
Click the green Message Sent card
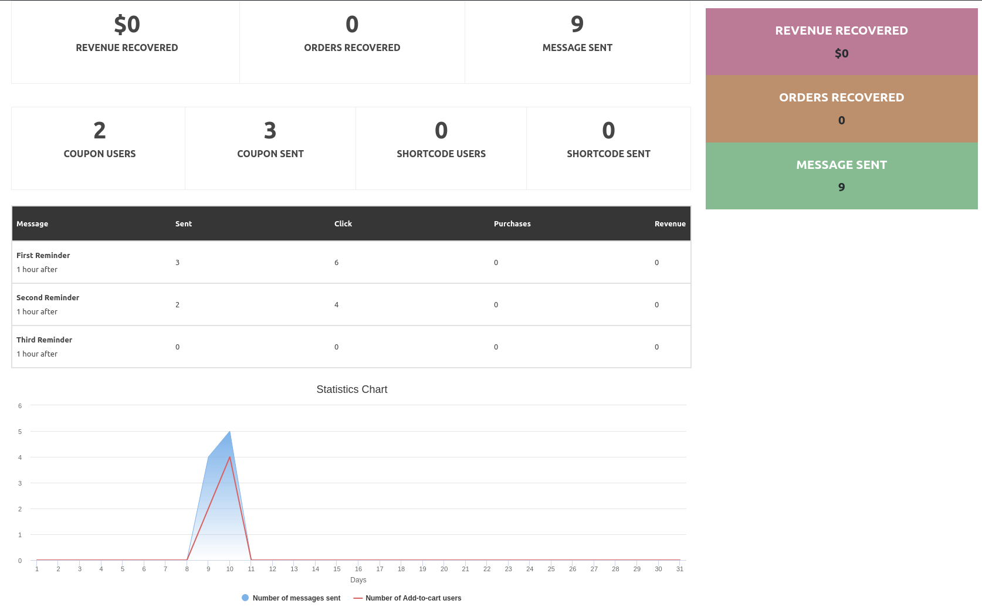click(x=841, y=176)
